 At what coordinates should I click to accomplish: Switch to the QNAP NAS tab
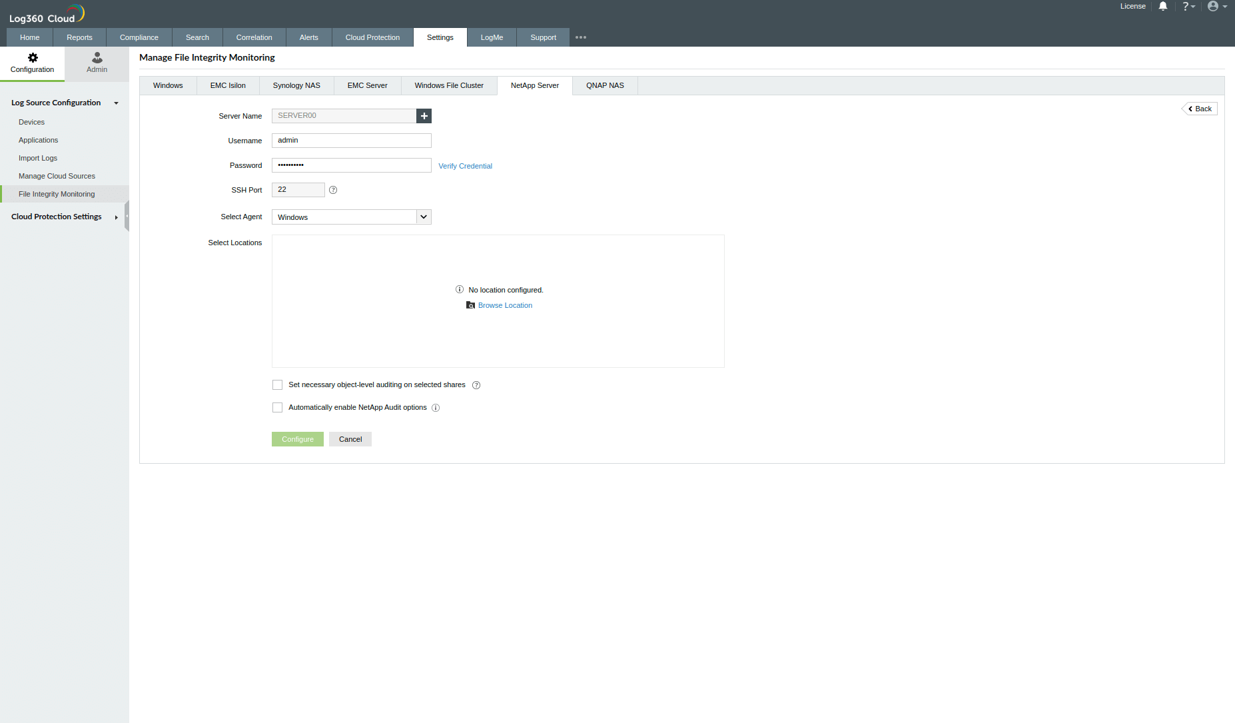604,85
